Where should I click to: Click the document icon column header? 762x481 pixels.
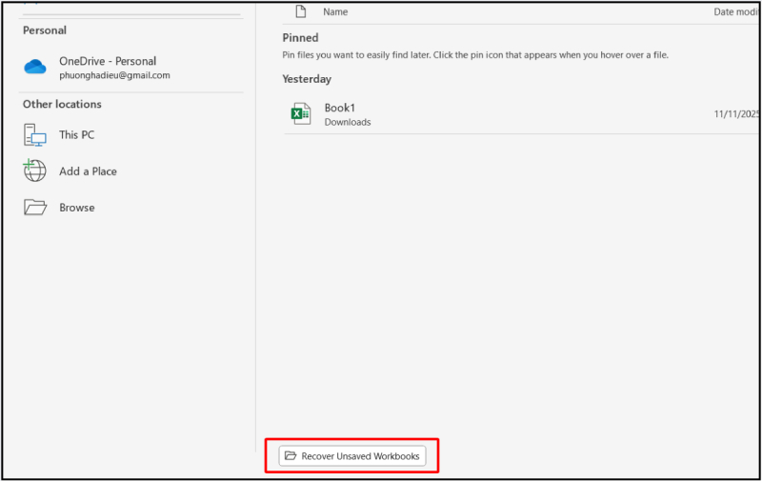(301, 12)
